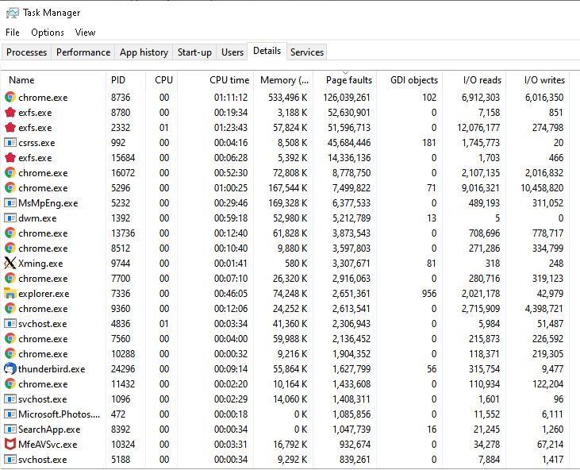Click the explorer.exe folder icon
This screenshot has width=580, height=470.
point(10,294)
